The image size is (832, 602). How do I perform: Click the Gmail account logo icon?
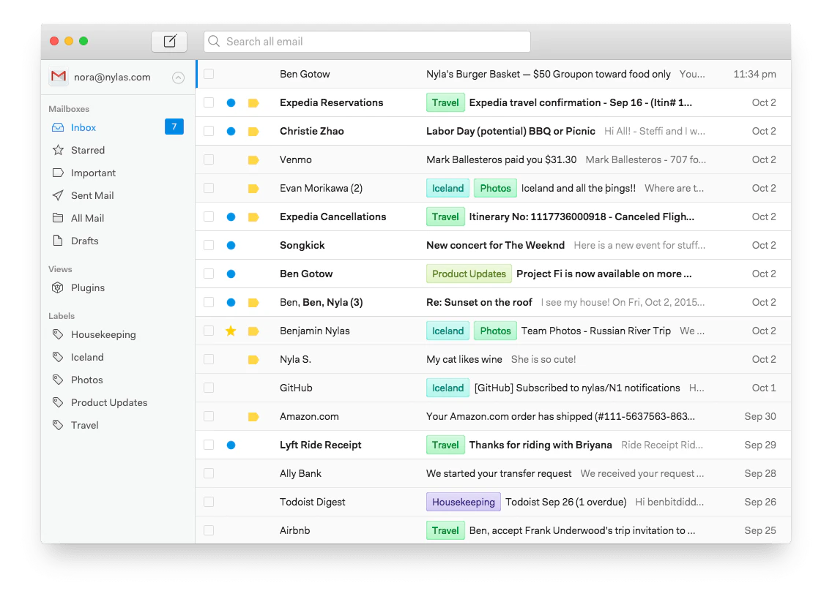click(x=59, y=77)
